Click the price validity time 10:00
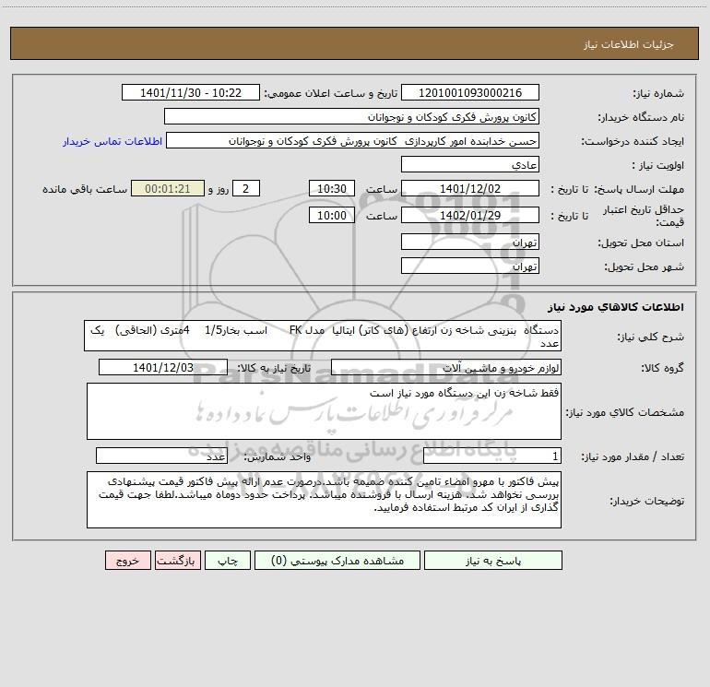 (x=331, y=215)
